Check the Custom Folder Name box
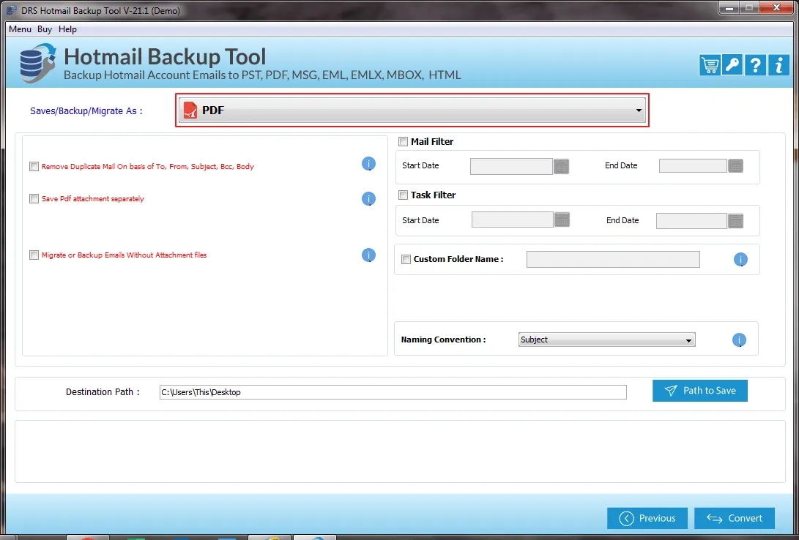Screen dimensions: 799x540 point(406,259)
